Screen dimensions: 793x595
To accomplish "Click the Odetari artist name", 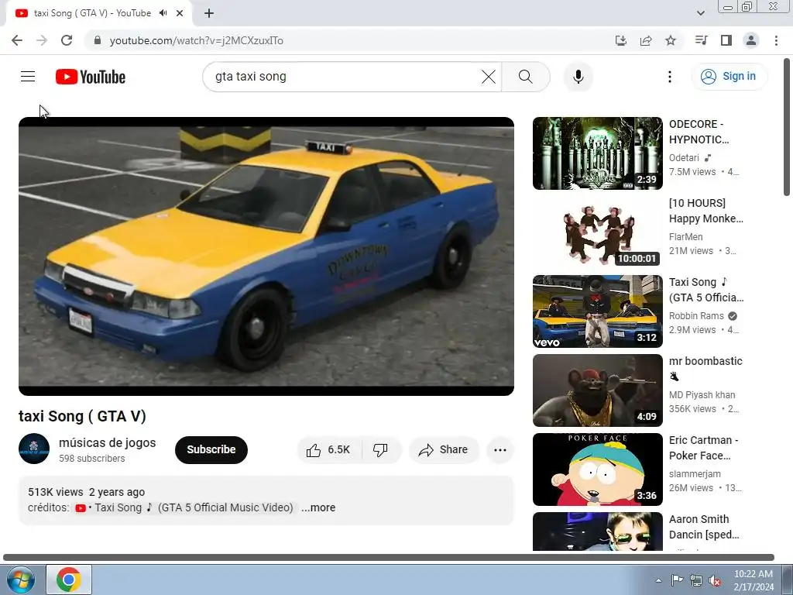I will point(684,158).
